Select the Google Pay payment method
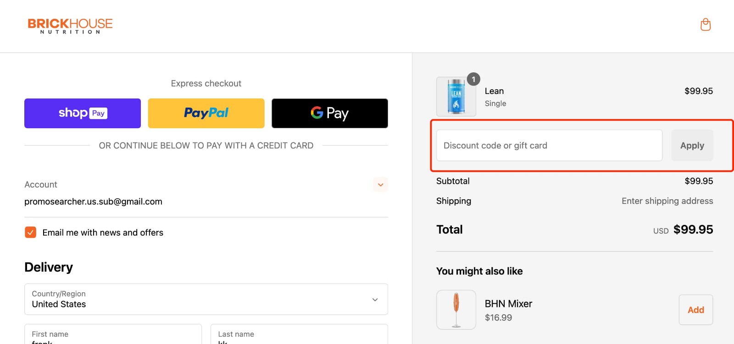734x344 pixels. coord(329,113)
